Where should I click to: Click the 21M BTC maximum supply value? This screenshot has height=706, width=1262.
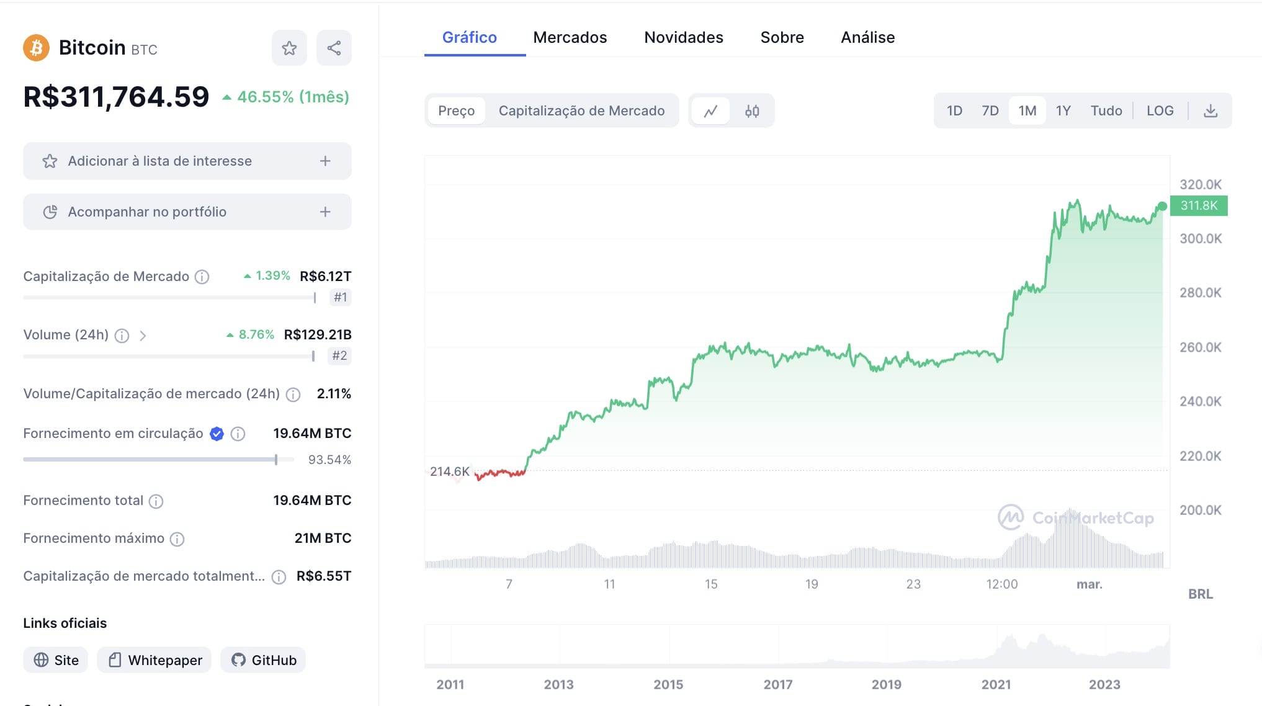pyautogui.click(x=323, y=538)
